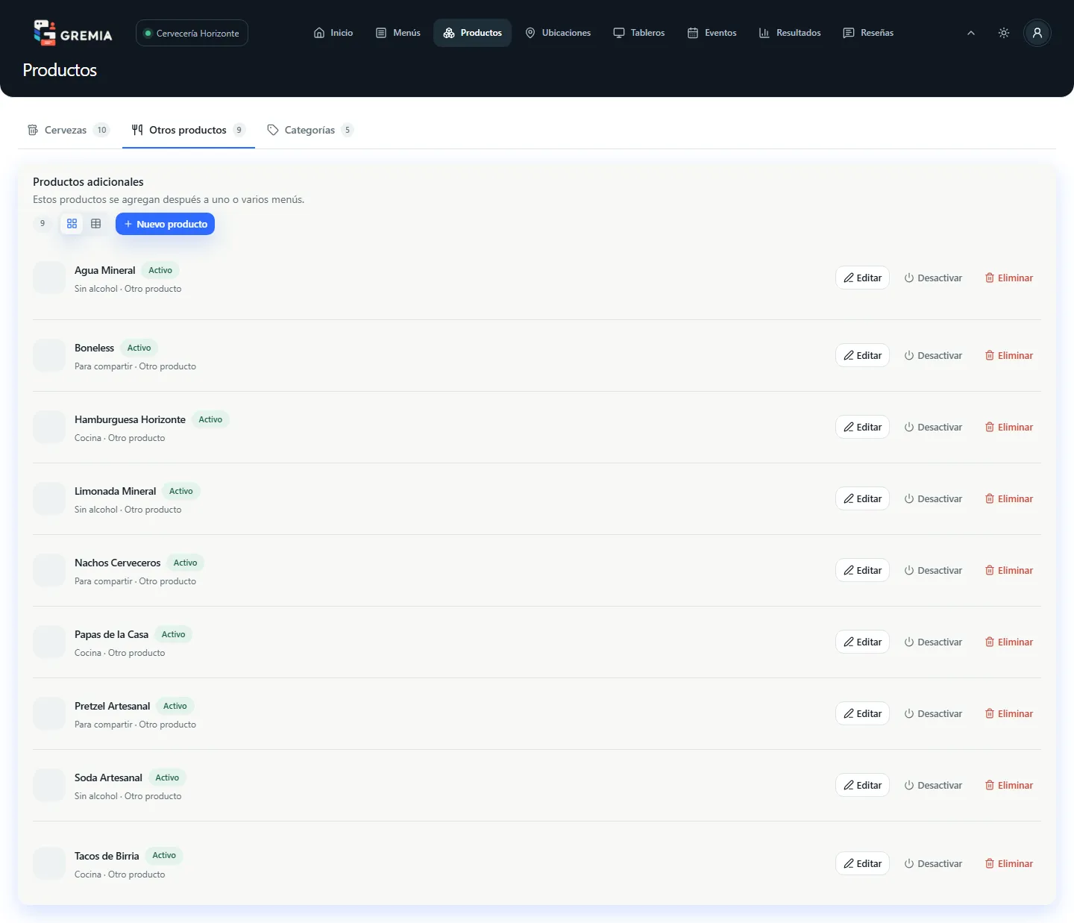
Task: Delete Soda Artesanal
Action: click(x=1009, y=785)
